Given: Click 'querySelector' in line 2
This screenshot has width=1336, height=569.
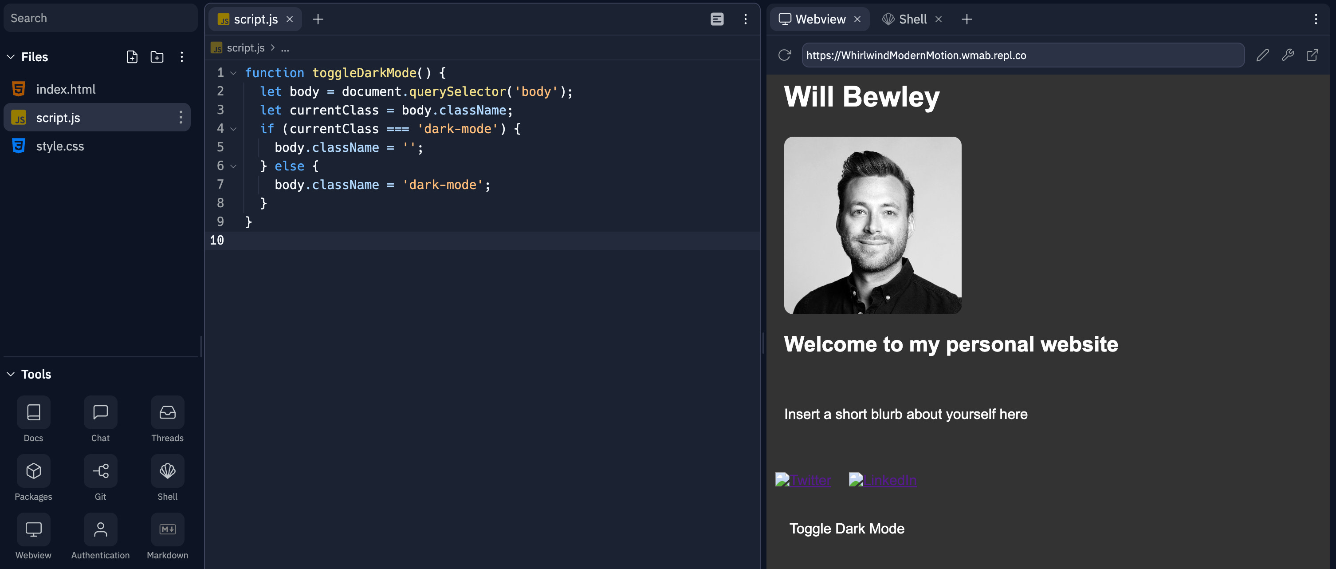Looking at the screenshot, I should click(457, 92).
